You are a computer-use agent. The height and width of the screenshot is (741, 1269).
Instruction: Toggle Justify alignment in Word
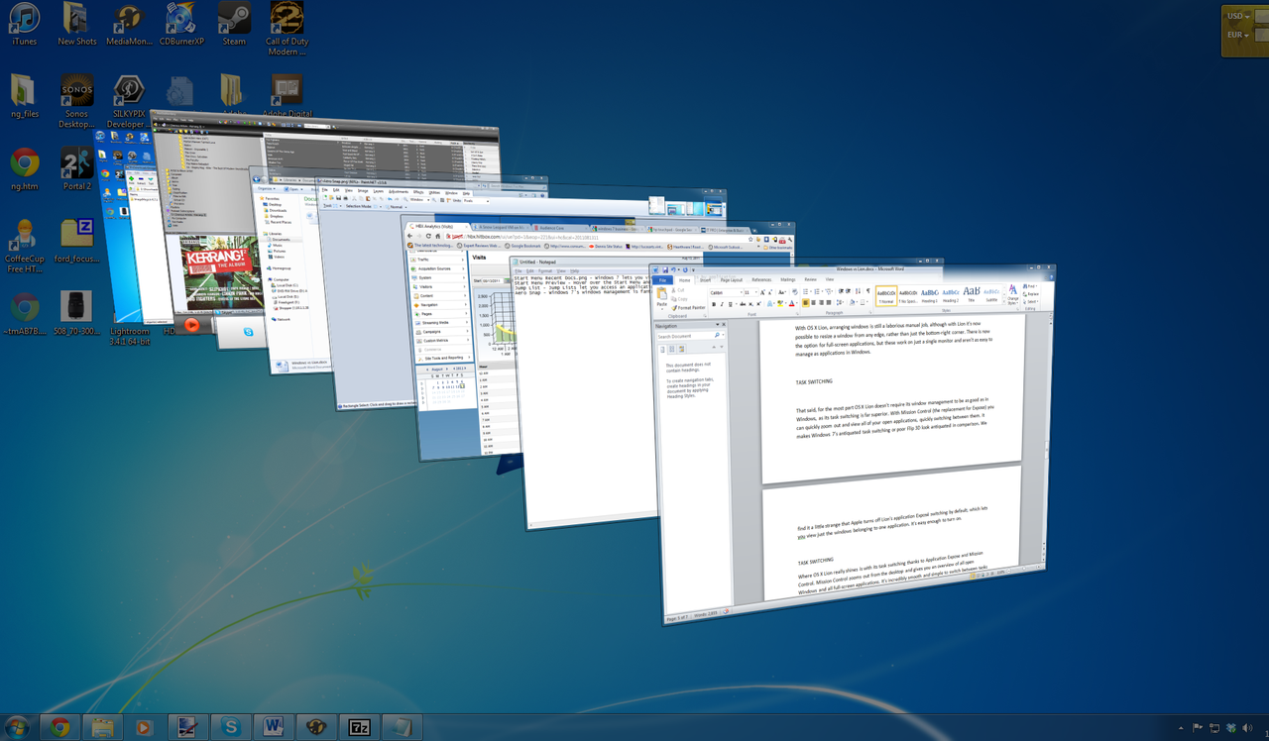point(829,302)
